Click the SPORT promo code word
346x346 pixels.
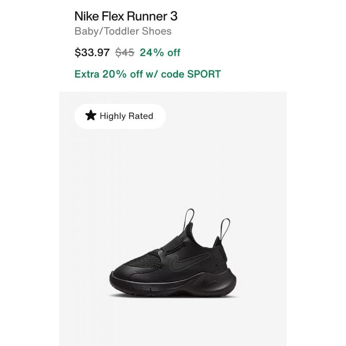tap(204, 74)
